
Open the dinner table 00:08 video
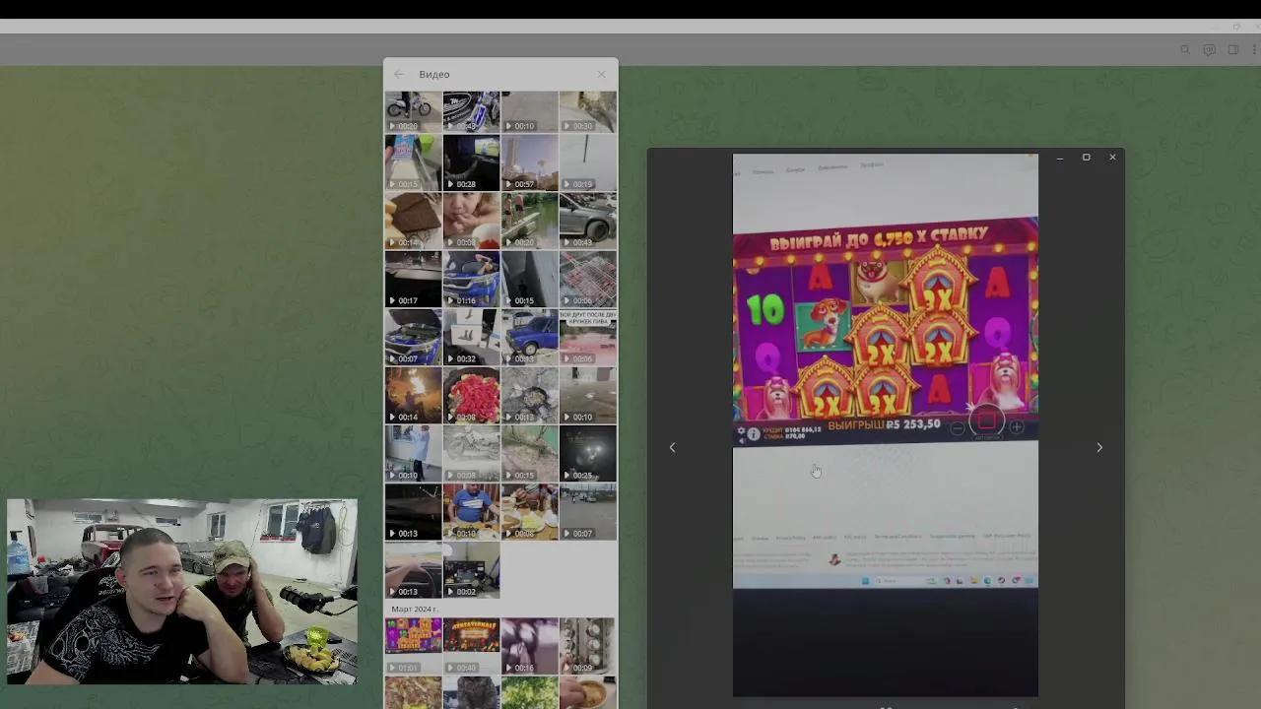(529, 511)
